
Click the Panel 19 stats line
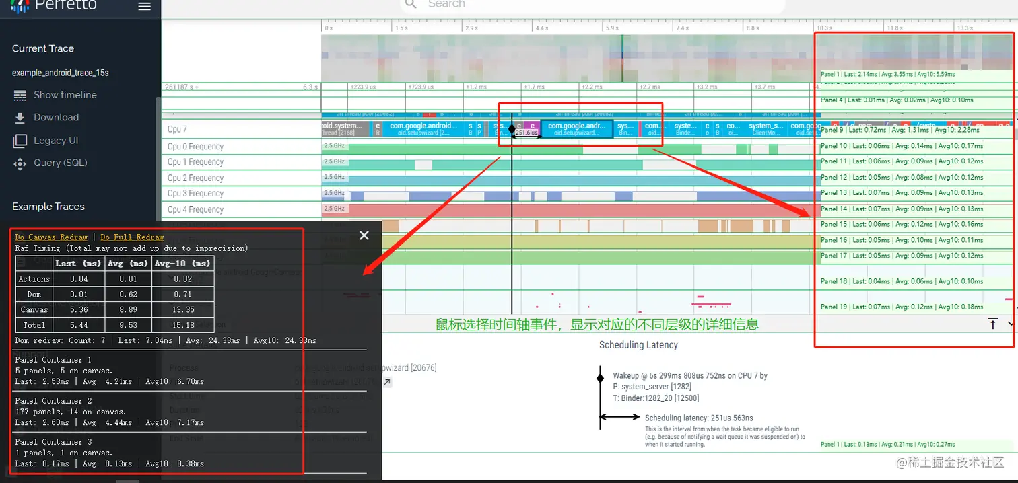pos(902,307)
